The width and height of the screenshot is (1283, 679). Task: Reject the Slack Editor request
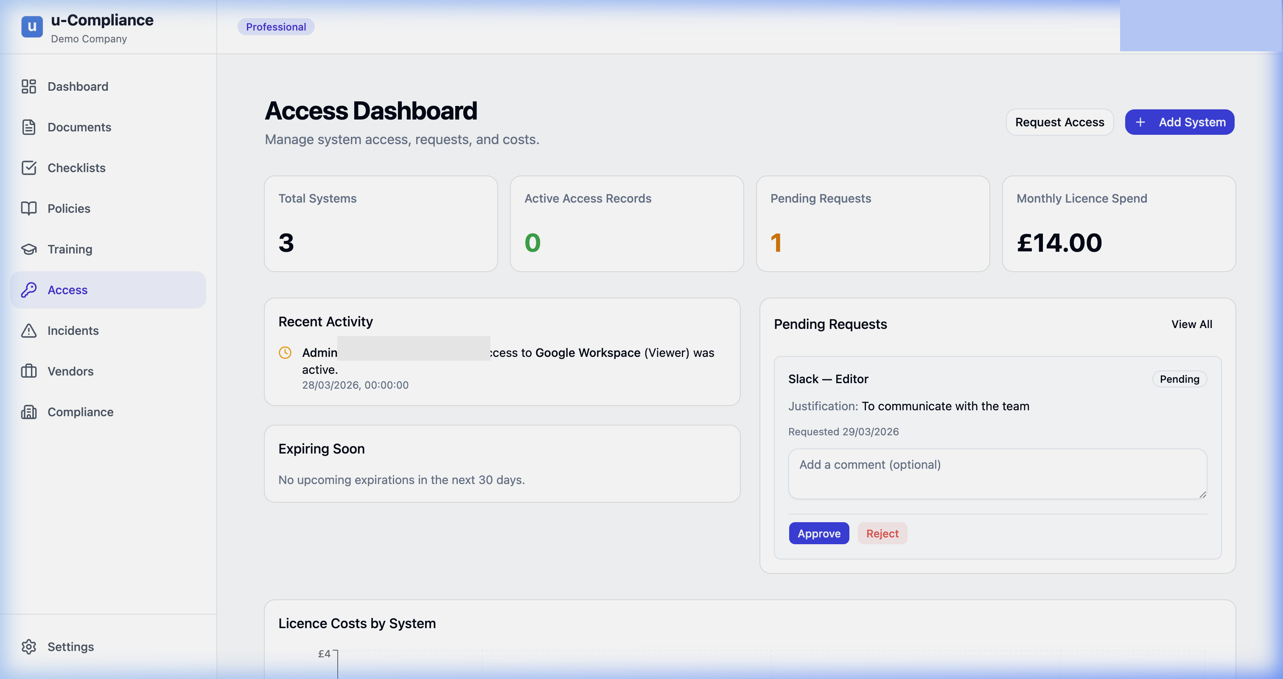882,533
